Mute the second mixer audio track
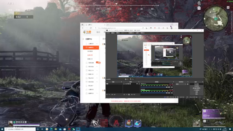The width and height of the screenshot is (233, 131). pyautogui.click(x=169, y=93)
